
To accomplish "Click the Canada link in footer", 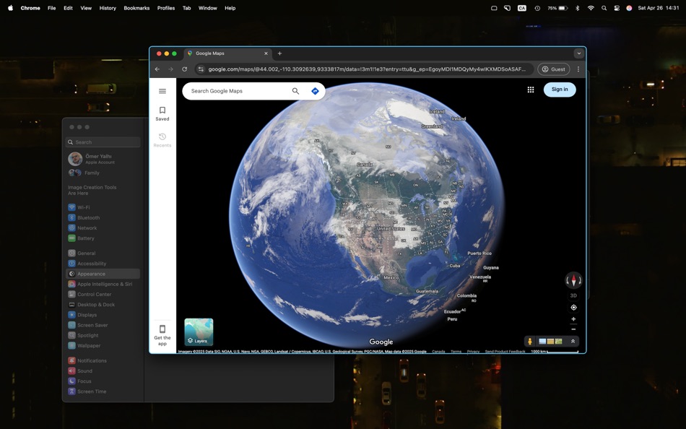I will tap(438, 352).
